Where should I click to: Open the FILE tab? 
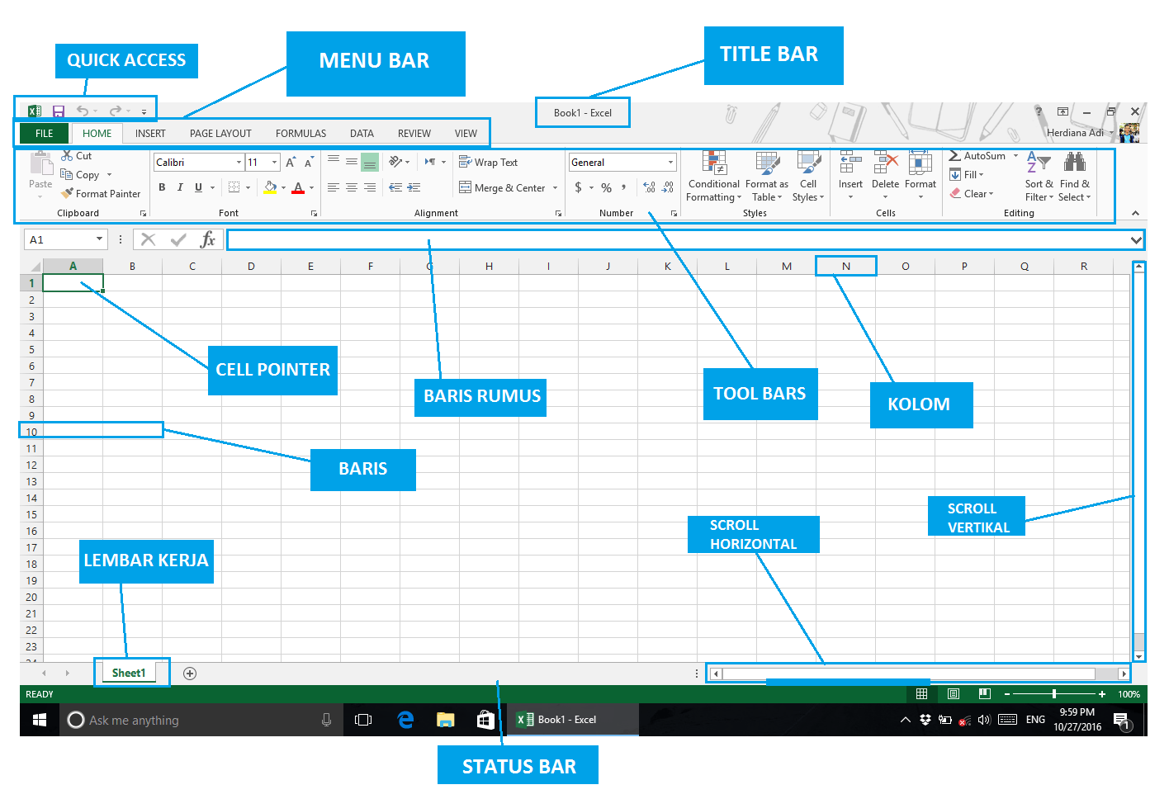click(45, 133)
